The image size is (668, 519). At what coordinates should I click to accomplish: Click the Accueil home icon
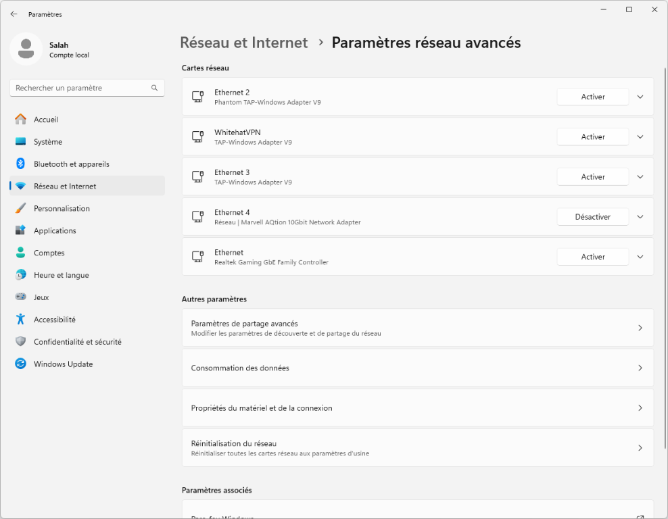(20, 119)
